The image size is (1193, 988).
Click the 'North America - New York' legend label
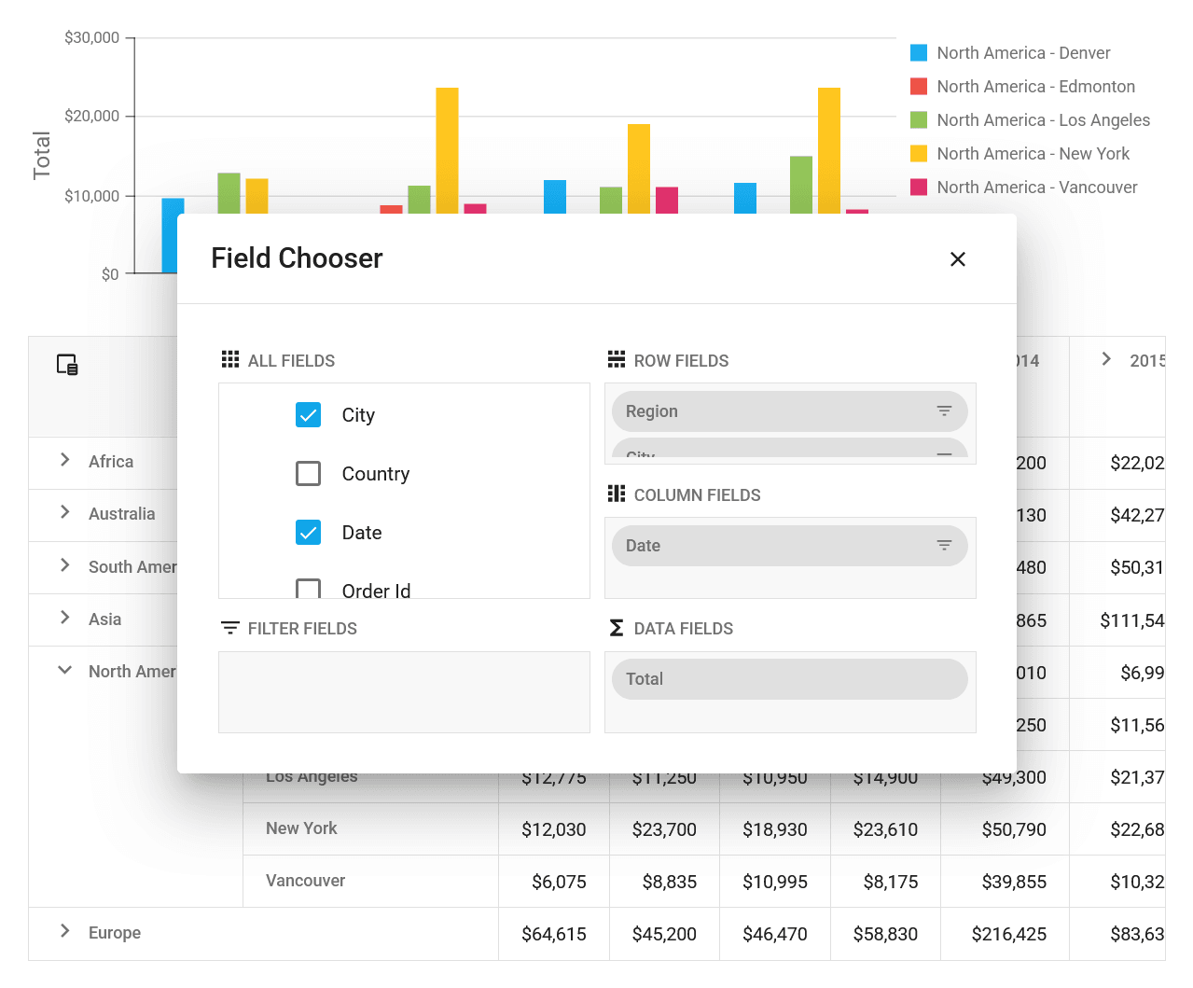[x=1033, y=154]
